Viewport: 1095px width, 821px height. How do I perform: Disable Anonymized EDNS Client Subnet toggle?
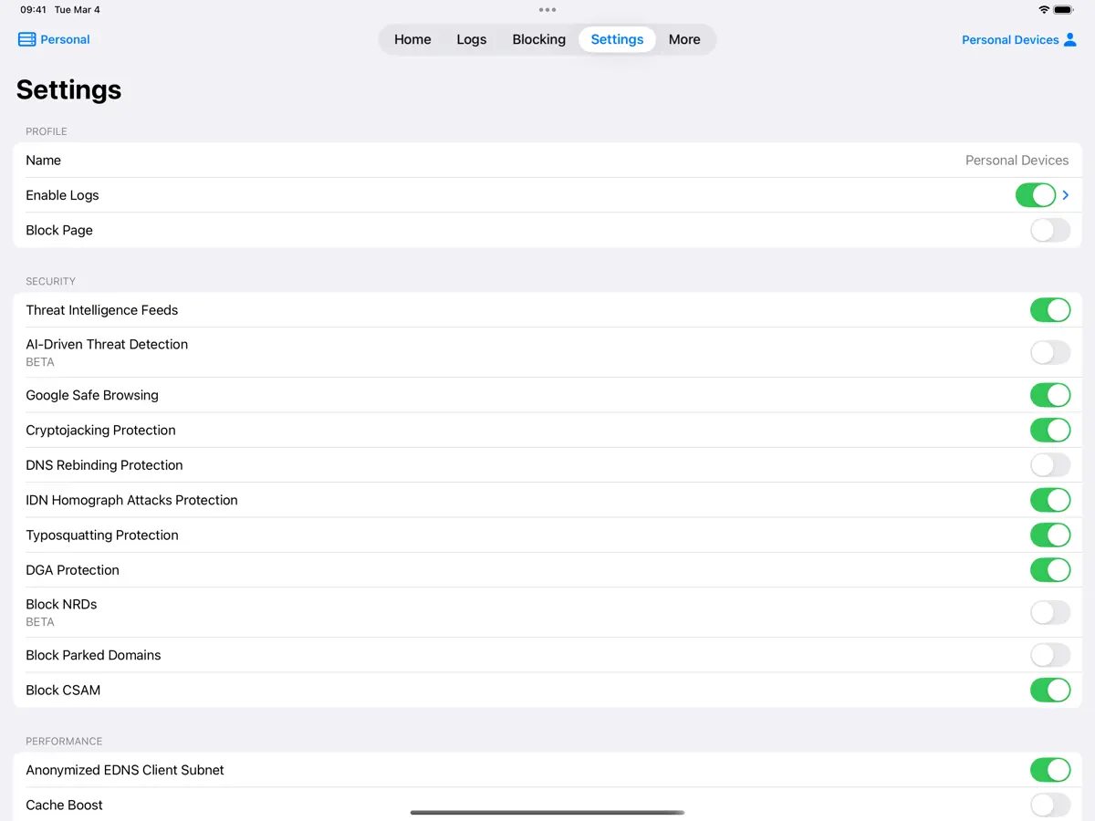[x=1050, y=770]
